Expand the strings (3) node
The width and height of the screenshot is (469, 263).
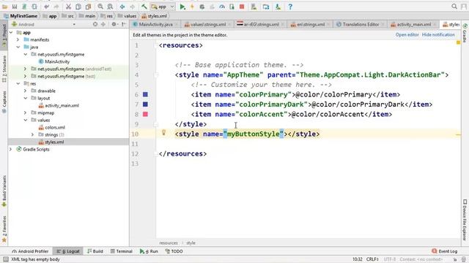pos(32,134)
